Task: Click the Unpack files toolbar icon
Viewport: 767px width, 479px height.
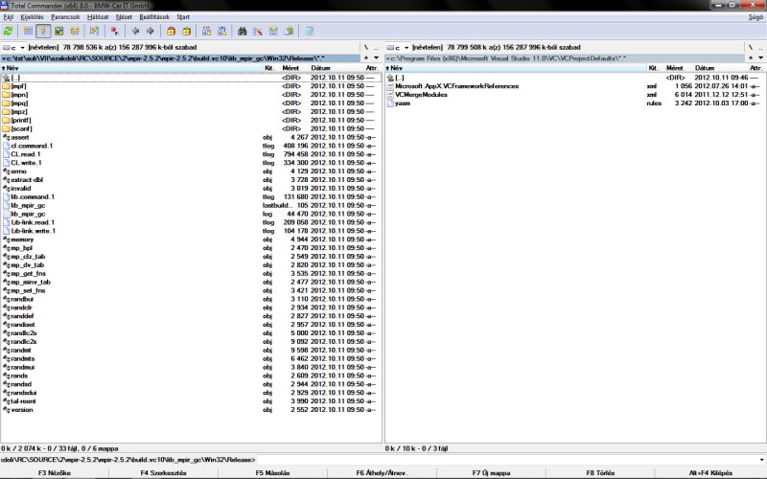Action: 186,31
